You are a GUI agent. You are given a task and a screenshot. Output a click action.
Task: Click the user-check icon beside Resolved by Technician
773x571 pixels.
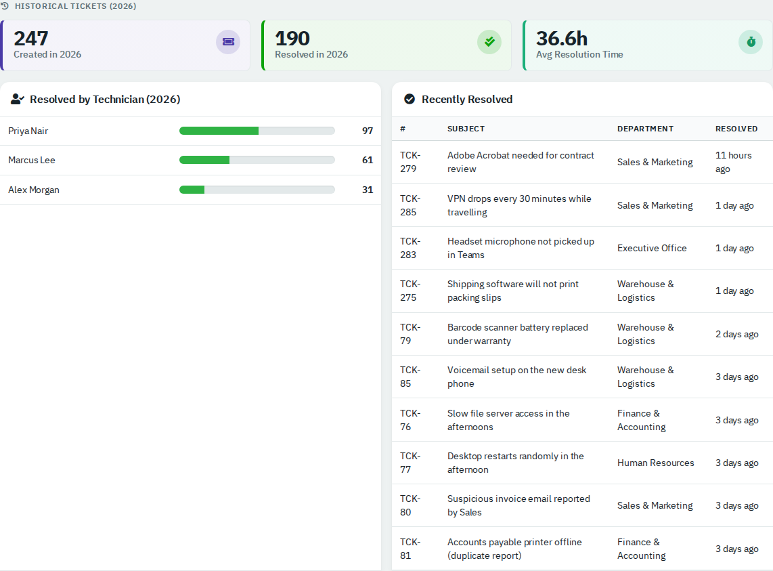click(x=17, y=99)
